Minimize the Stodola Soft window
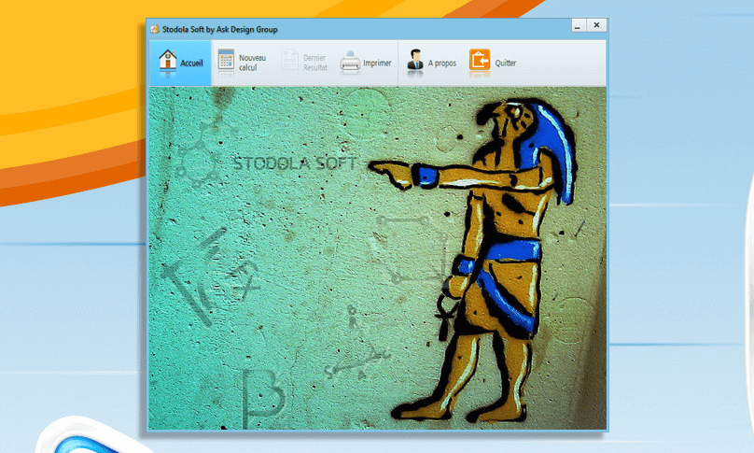This screenshot has width=754, height=453. pos(579,26)
